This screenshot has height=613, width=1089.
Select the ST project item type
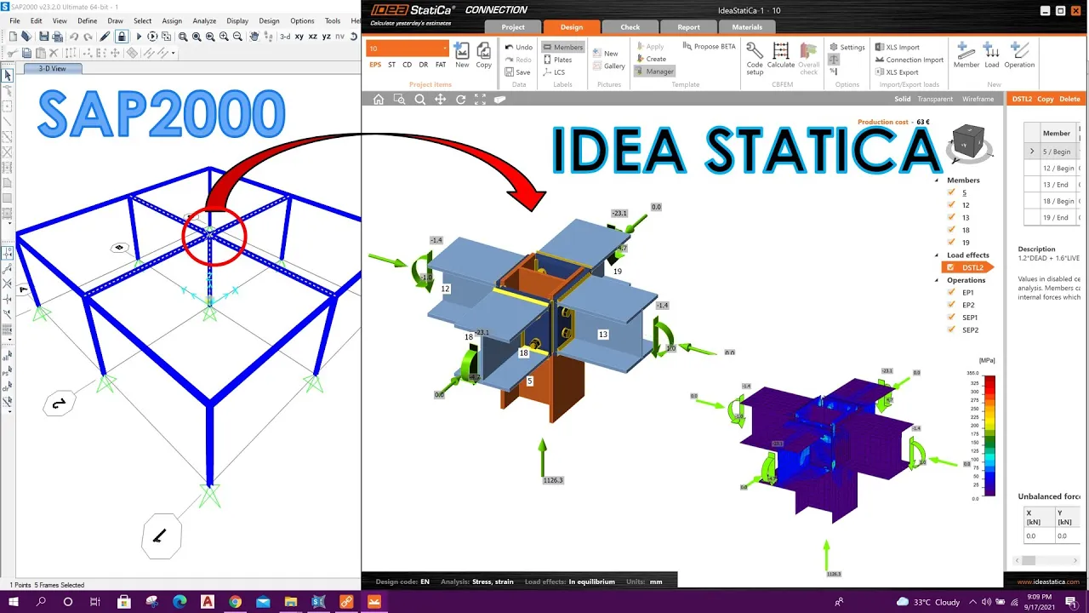point(391,65)
